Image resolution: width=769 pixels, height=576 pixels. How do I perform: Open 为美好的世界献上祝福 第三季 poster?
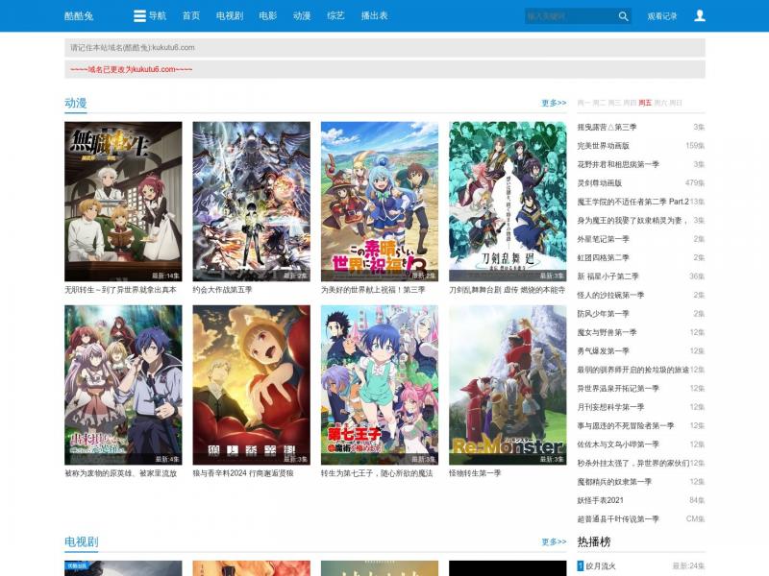coord(379,202)
